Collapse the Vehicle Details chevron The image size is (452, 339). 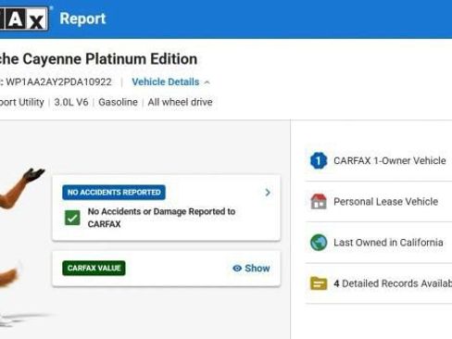pos(207,82)
